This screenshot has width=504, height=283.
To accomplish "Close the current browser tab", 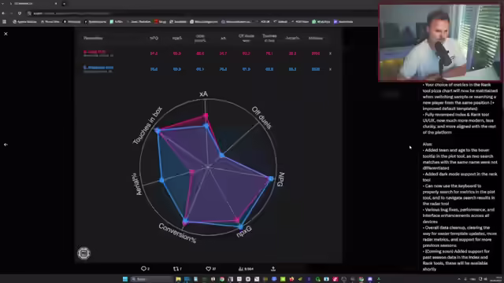I will (x=56, y=3).
